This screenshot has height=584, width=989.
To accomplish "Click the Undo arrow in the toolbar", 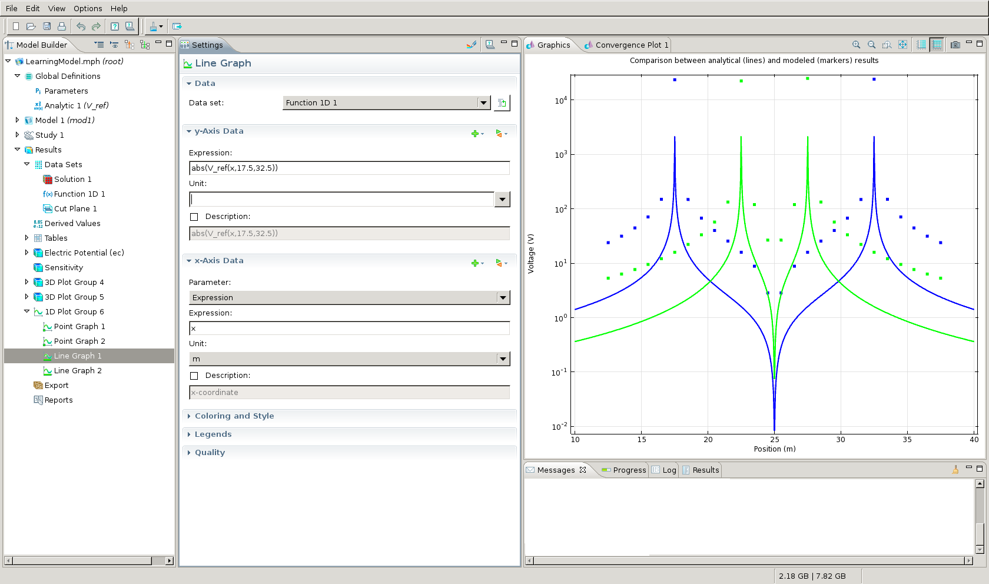I will (x=81, y=26).
